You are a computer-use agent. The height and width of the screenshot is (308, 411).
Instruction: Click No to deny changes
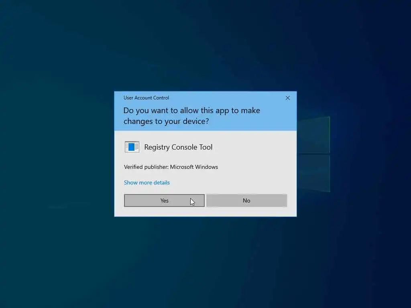246,201
